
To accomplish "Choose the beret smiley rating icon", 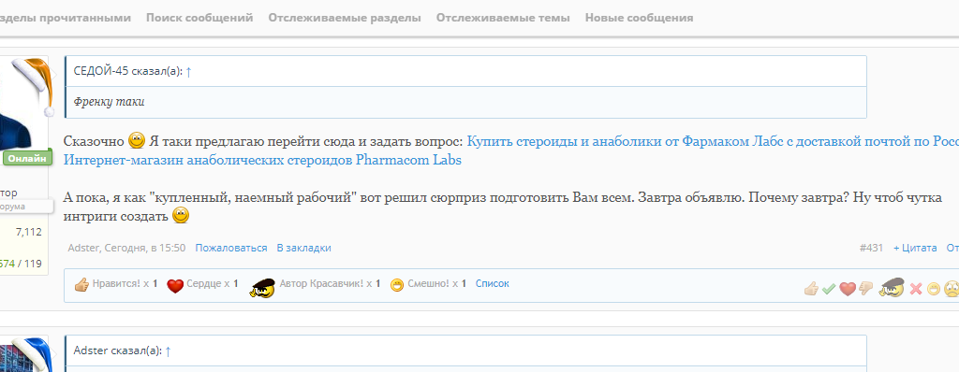I will tap(892, 287).
